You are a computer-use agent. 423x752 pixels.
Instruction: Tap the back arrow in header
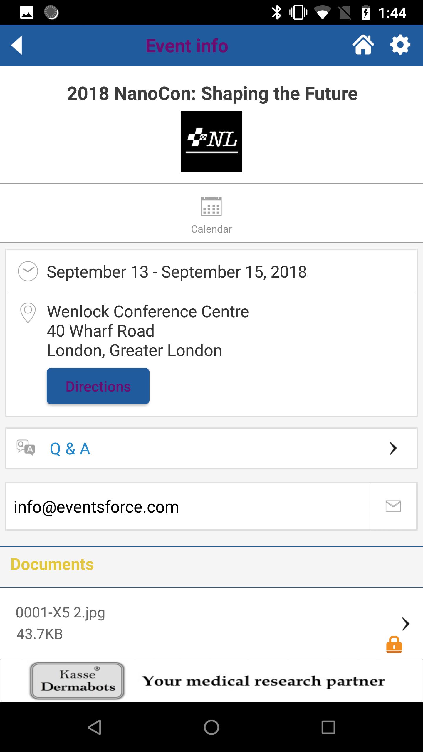tap(17, 45)
